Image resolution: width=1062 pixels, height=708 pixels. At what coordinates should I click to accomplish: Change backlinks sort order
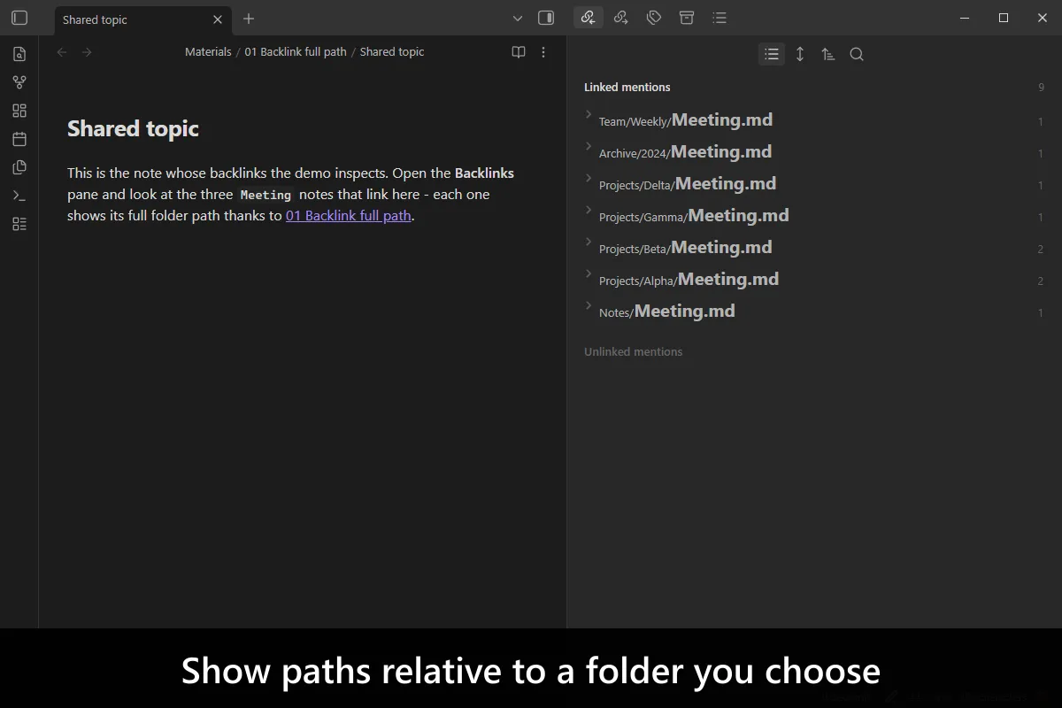pos(828,54)
